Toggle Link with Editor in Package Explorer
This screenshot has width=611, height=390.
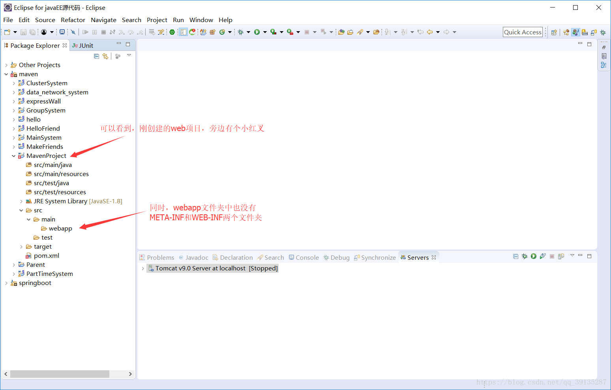pos(105,56)
